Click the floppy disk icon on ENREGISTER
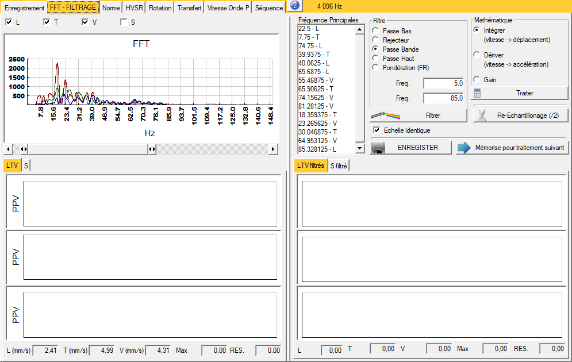Screen dimensions: 572x362 coord(378,148)
